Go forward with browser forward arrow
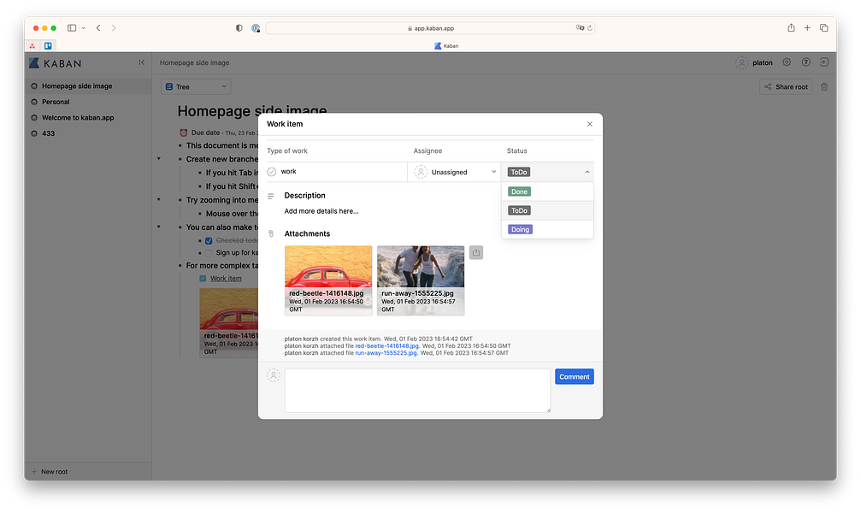 coord(114,28)
